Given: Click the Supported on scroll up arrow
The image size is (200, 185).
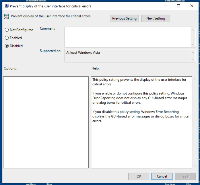Looking at the screenshot, I should tap(193, 52).
